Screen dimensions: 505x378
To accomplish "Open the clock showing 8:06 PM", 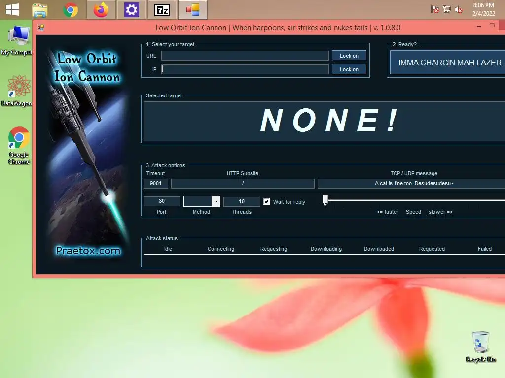I will [x=483, y=9].
